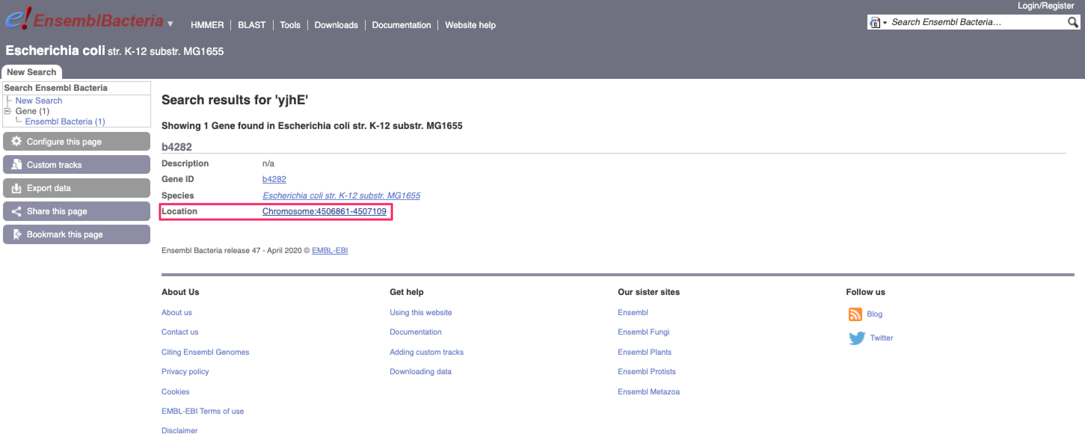
Task: Click the Configure this page gear icon
Action: click(16, 141)
